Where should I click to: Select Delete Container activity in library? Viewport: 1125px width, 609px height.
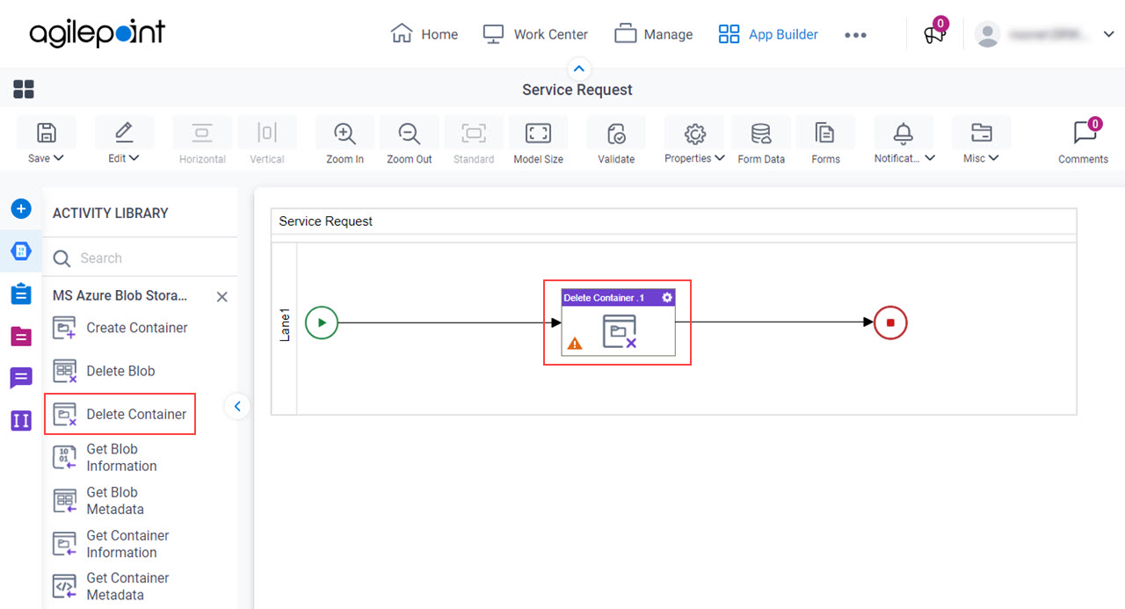pos(120,414)
